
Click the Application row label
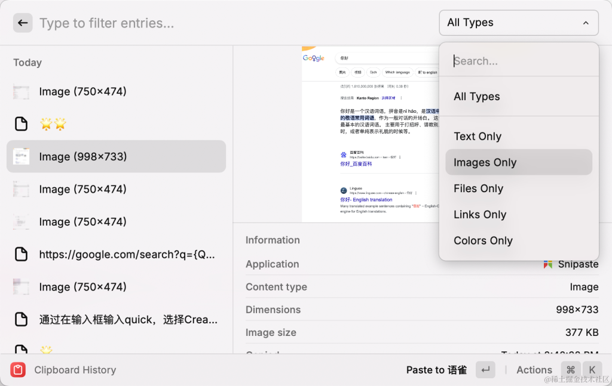point(272,264)
